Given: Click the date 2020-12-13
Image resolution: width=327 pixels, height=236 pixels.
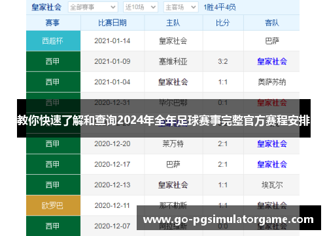Looking at the screenshot, I should [112, 185].
